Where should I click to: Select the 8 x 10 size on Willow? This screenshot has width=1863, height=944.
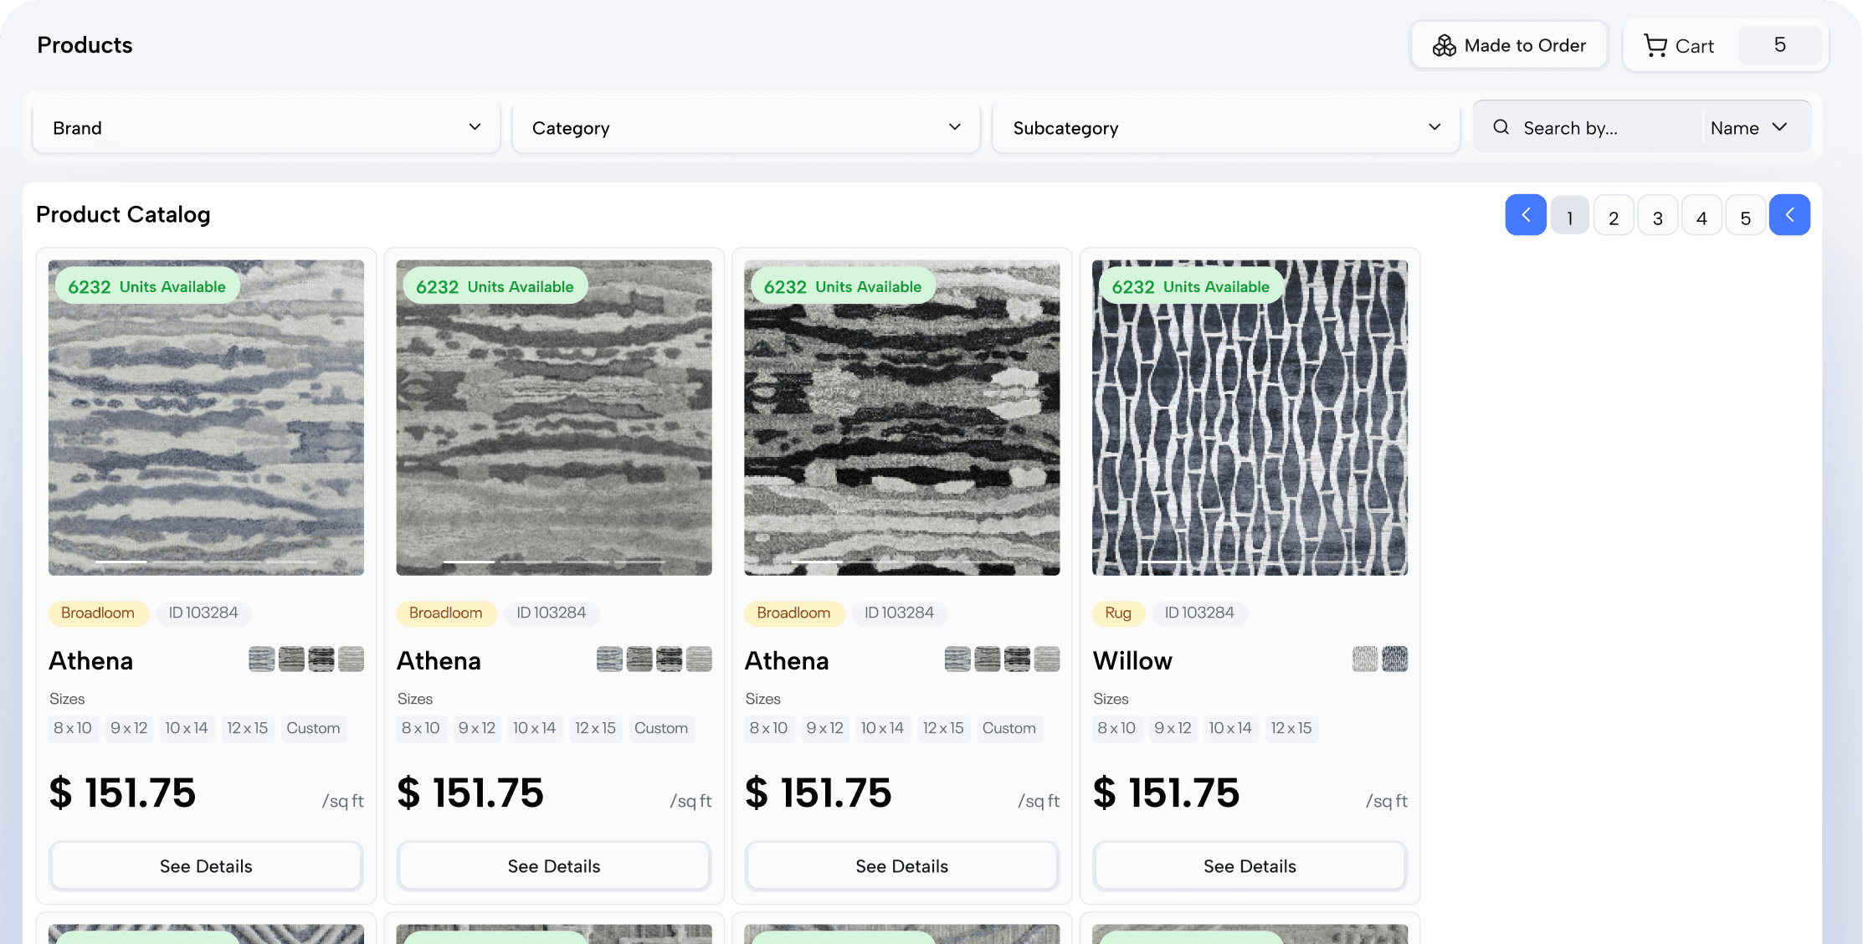[1116, 728]
